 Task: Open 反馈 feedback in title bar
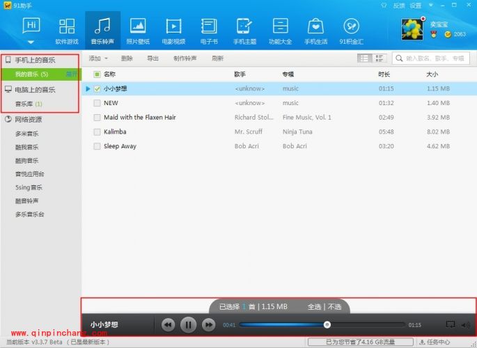tap(399, 6)
